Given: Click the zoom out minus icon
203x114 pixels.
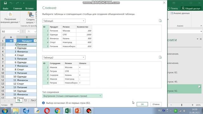Looking at the screenshot, I should [x=171, y=105].
